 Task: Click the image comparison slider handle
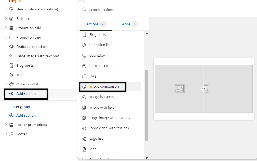pyautogui.click(x=204, y=89)
